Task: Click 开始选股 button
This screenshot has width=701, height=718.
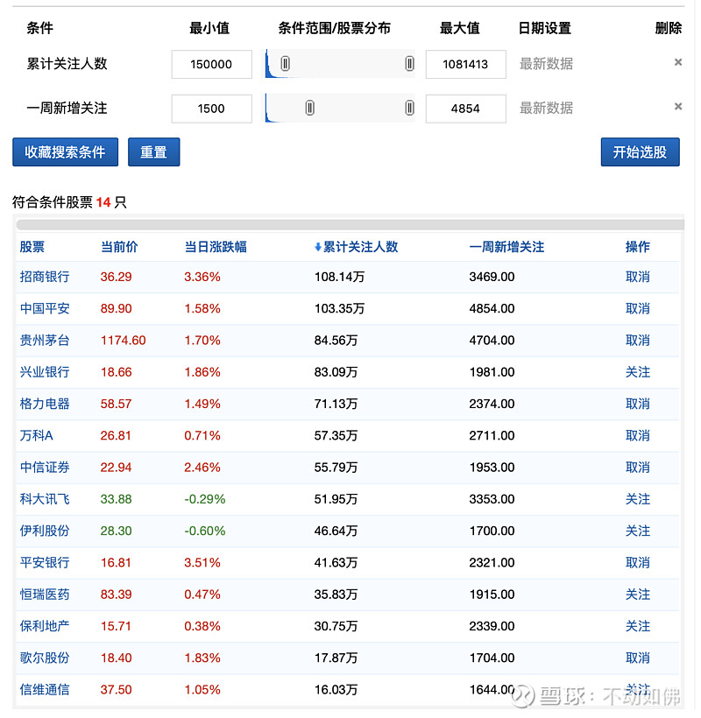Action: click(640, 152)
